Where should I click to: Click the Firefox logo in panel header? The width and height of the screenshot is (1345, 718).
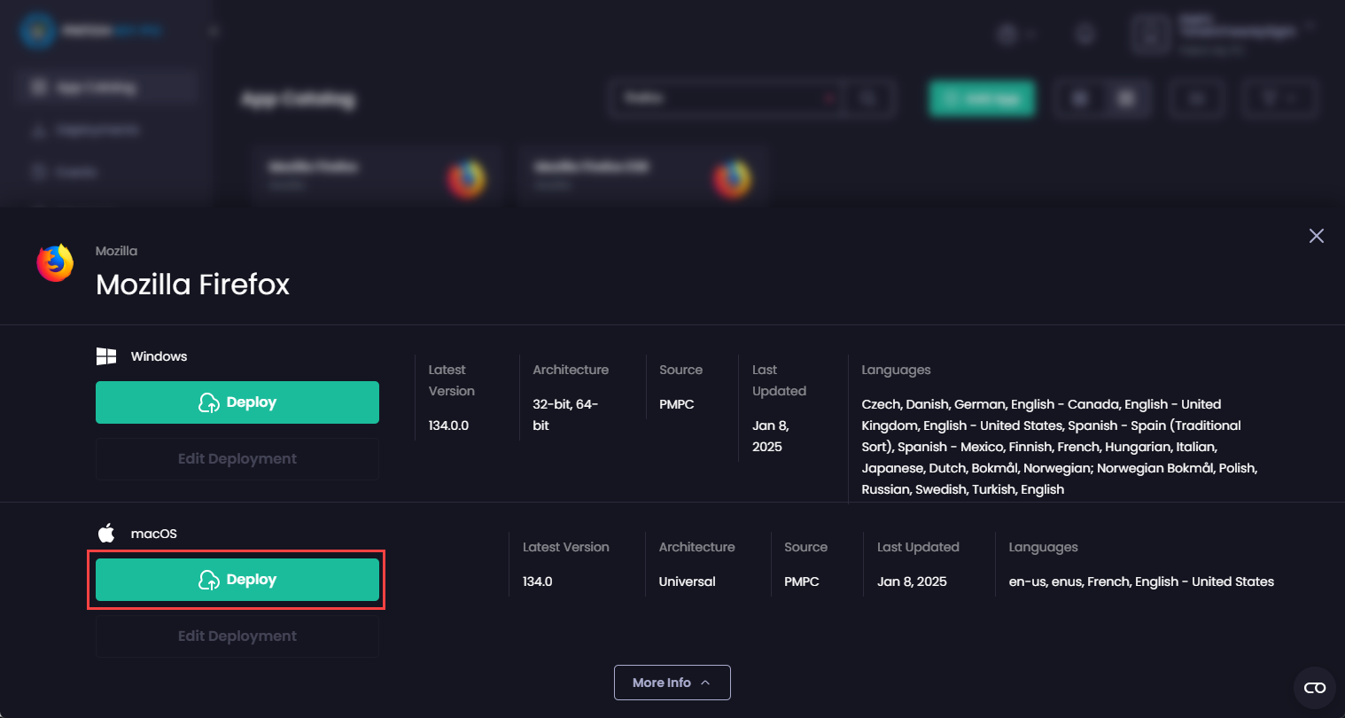(55, 263)
